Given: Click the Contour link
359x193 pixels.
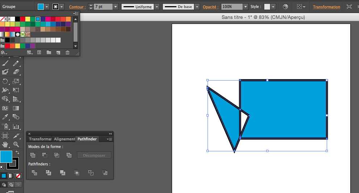Looking at the screenshot, I should coord(78,7).
